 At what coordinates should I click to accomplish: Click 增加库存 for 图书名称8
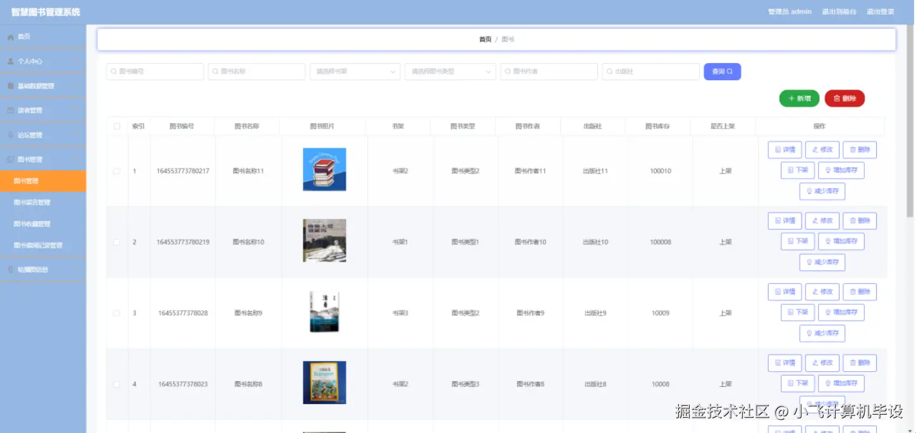[841, 383]
